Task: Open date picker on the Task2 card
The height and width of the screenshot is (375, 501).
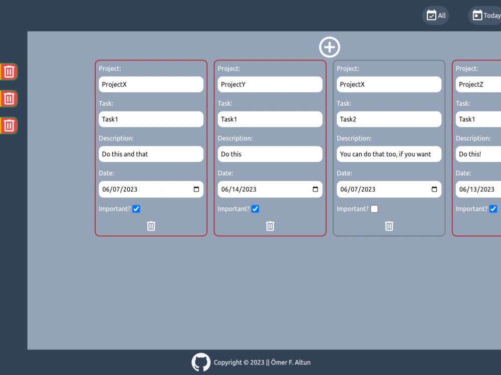Action: tap(434, 189)
